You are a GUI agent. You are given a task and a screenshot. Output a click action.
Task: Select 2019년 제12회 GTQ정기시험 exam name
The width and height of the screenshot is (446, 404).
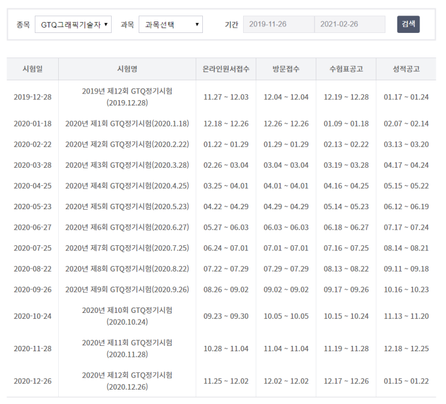(x=127, y=97)
